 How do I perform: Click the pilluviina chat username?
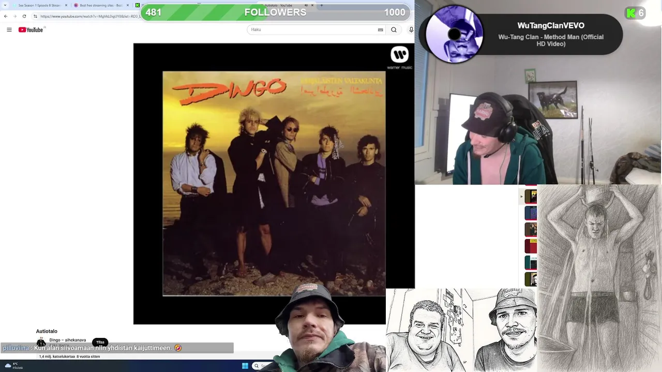click(x=16, y=348)
